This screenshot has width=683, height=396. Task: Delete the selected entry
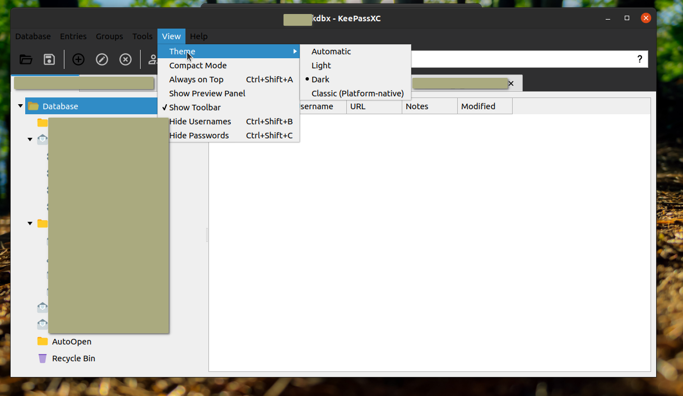click(125, 59)
